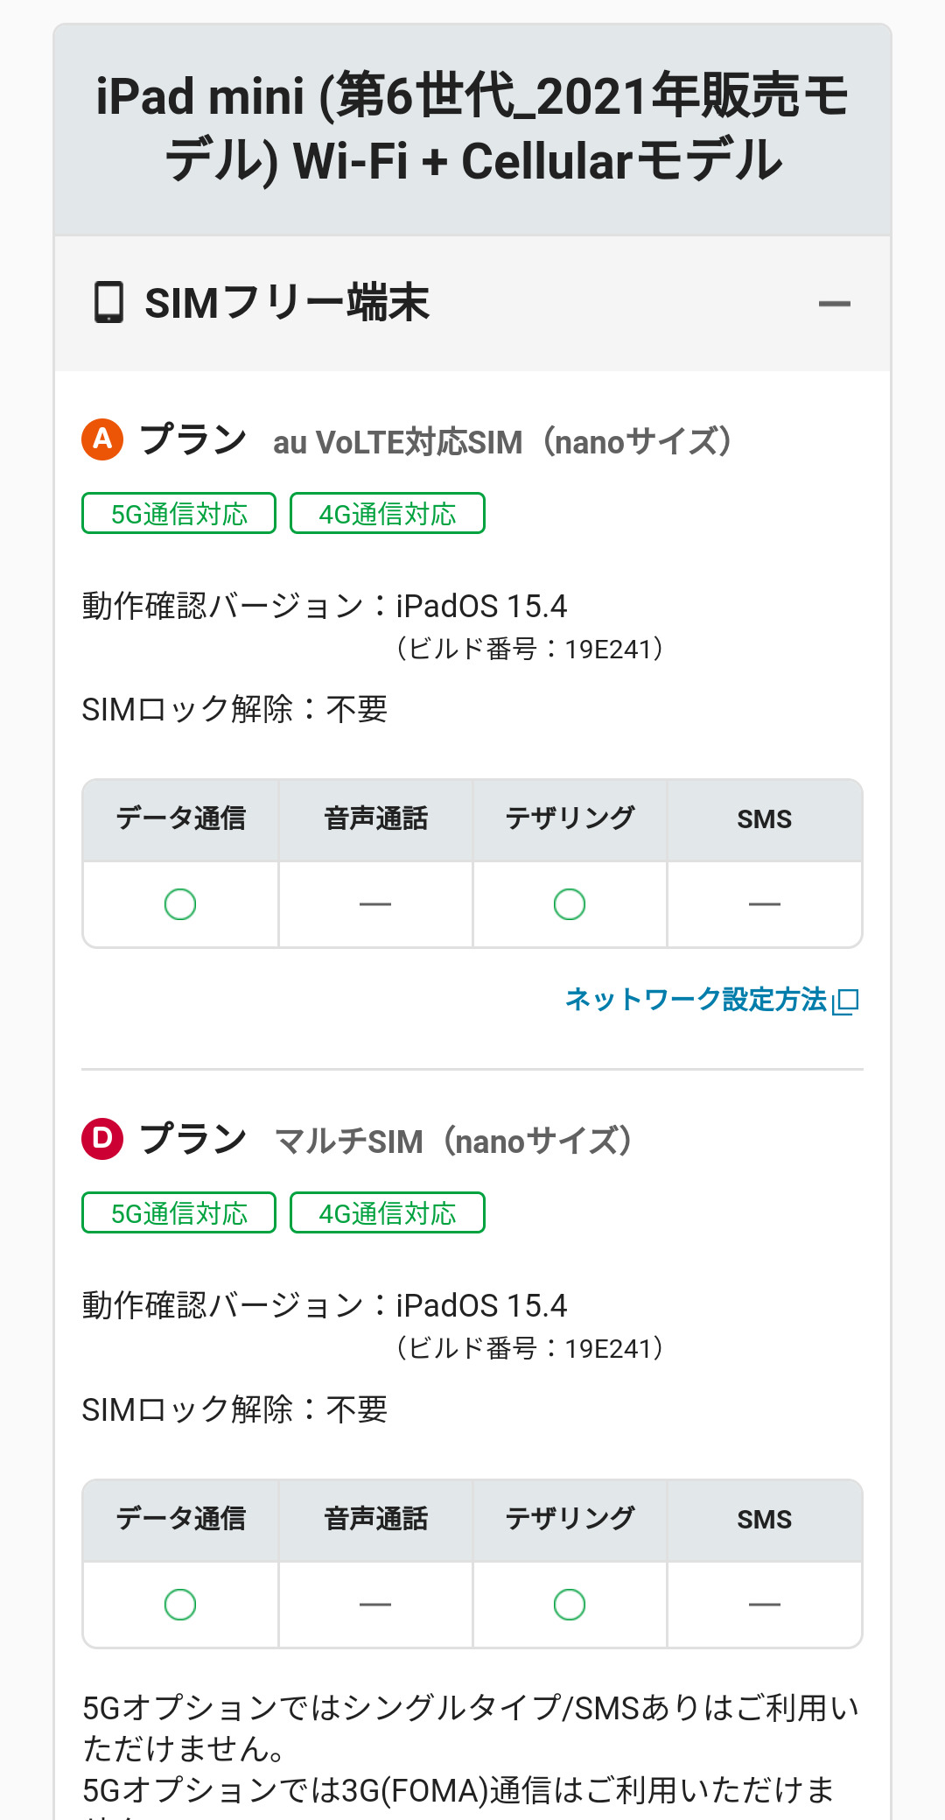The width and height of the screenshot is (945, 1820).
Task: Click the red D plan badge icon
Action: [x=102, y=1138]
